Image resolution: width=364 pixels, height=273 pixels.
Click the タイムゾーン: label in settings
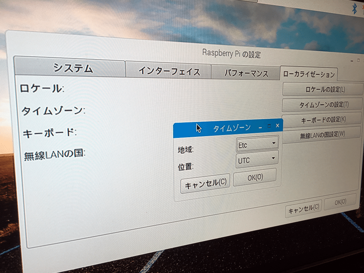point(53,111)
